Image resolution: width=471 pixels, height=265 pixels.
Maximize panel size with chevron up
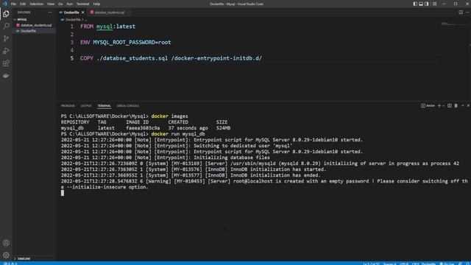pyautogui.click(x=463, y=106)
